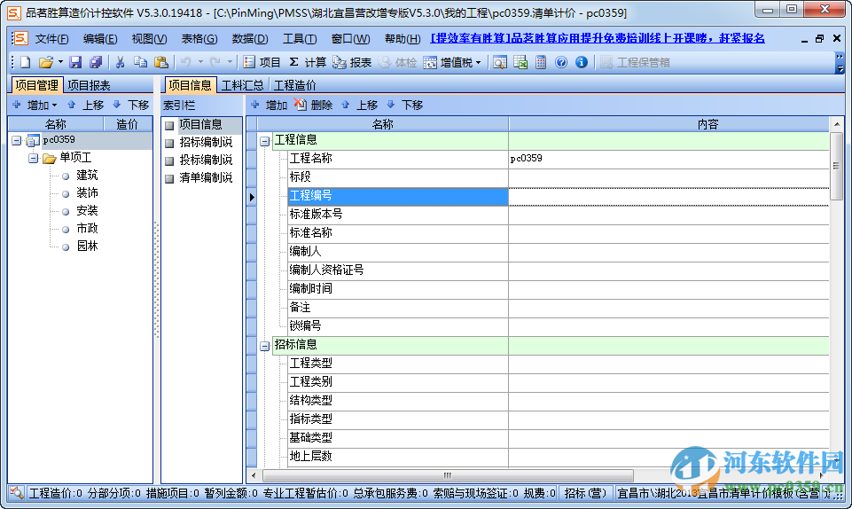Click the 项目 toolbar button
The width and height of the screenshot is (852, 509).
pos(262,62)
